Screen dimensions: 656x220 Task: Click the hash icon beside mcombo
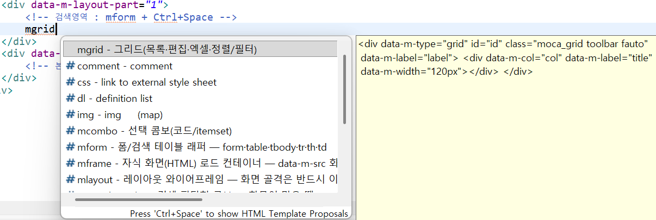70,131
